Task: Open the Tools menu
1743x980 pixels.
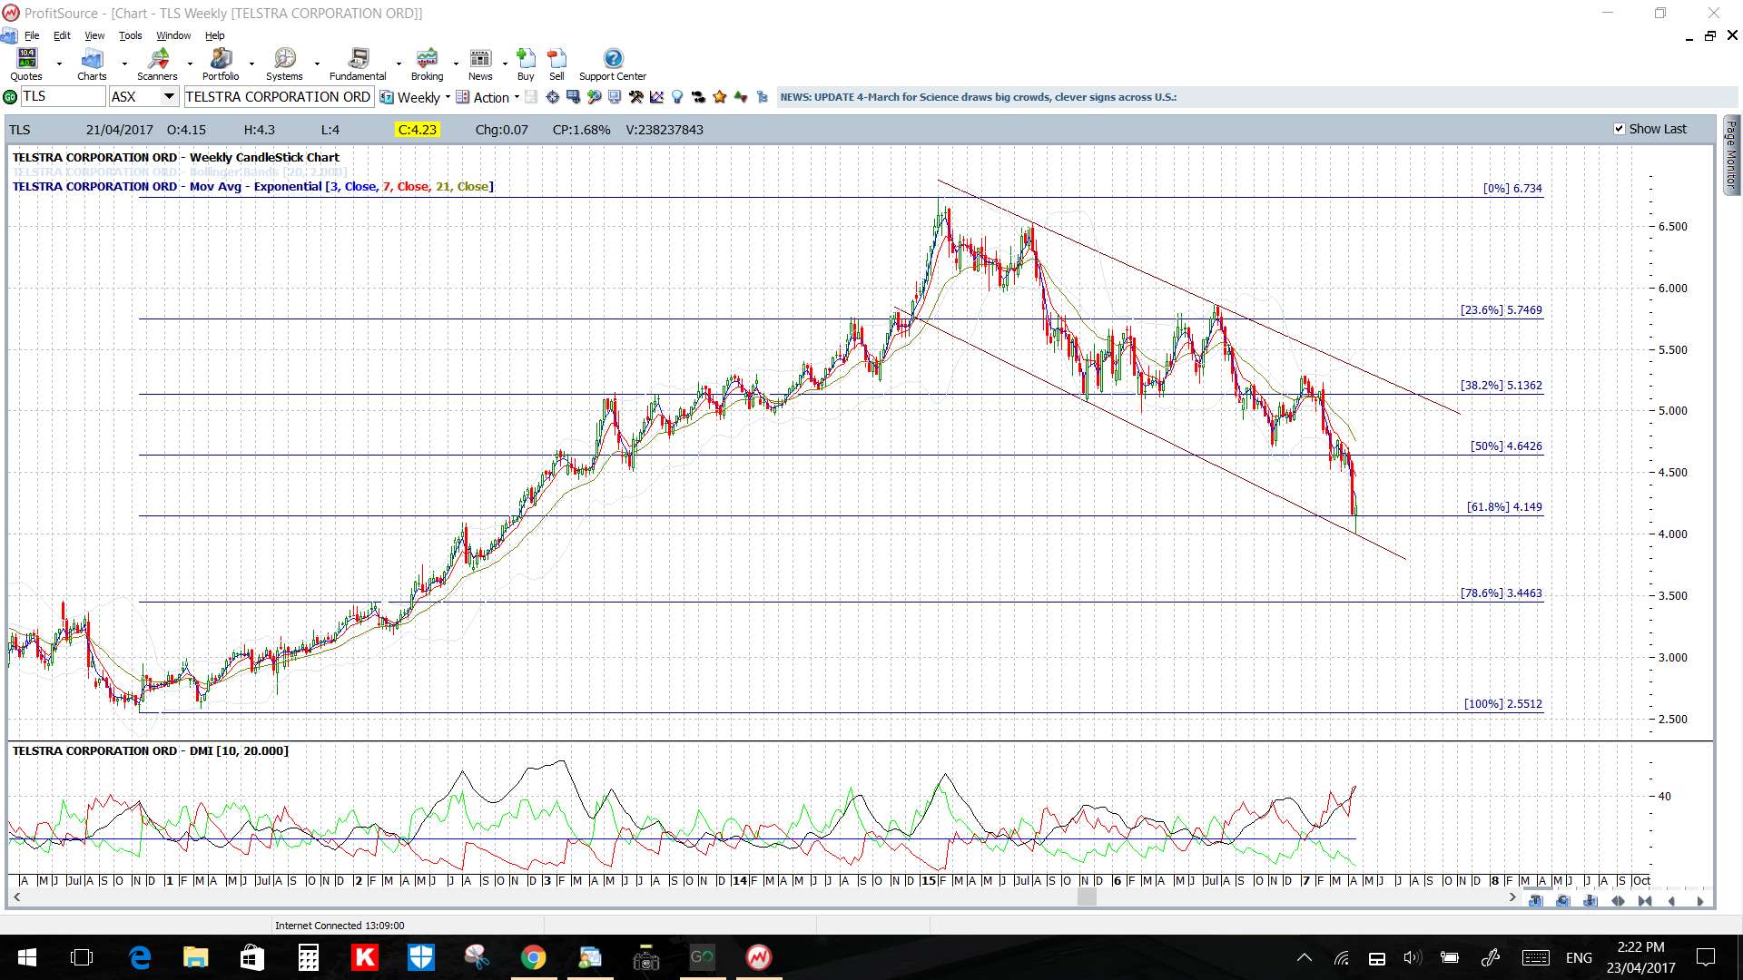Action: (131, 35)
